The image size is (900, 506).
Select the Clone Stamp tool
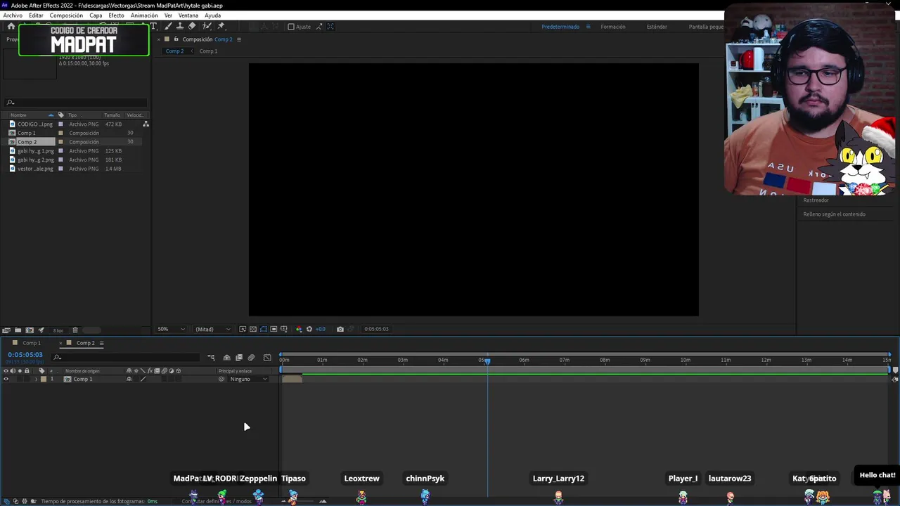180,26
